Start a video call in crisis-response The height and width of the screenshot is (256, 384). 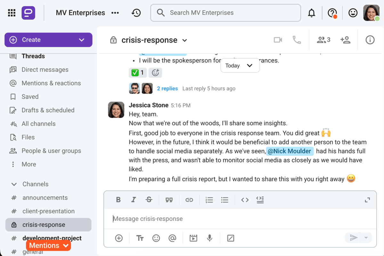pos(278,40)
